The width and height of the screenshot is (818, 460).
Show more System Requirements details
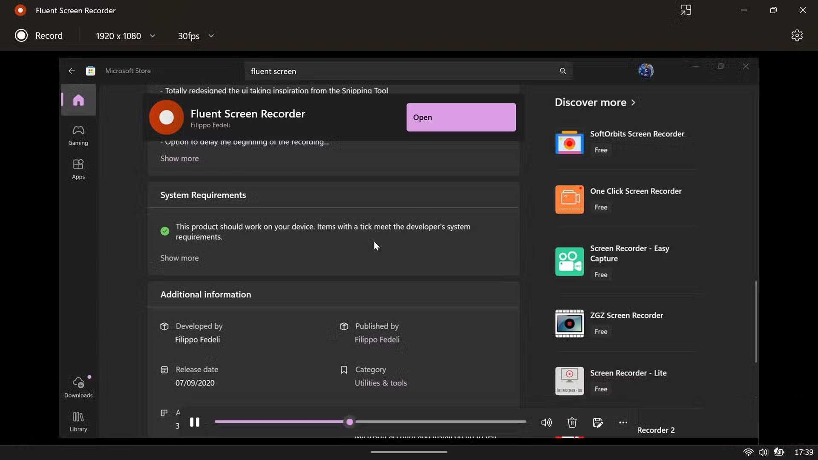179,258
